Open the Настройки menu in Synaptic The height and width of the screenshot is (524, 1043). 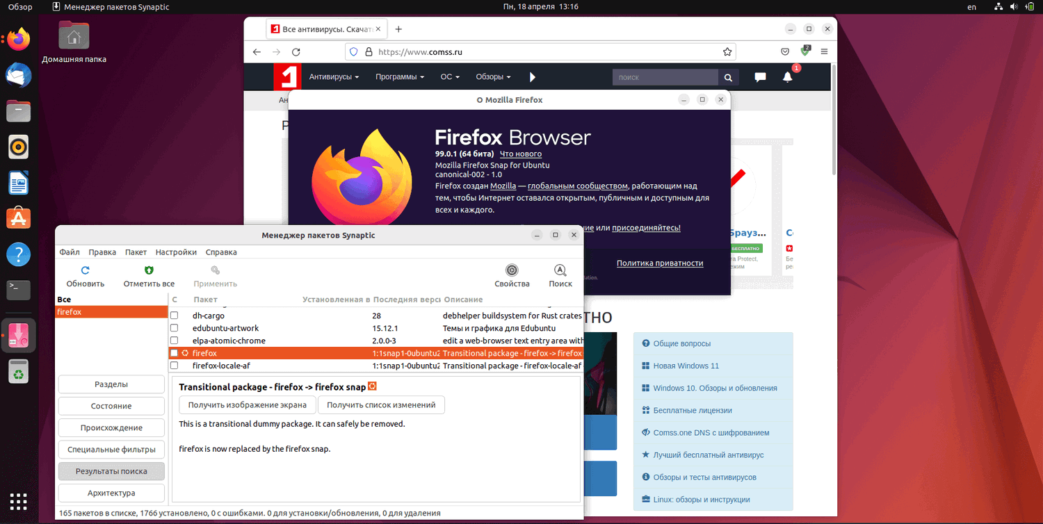pos(176,252)
